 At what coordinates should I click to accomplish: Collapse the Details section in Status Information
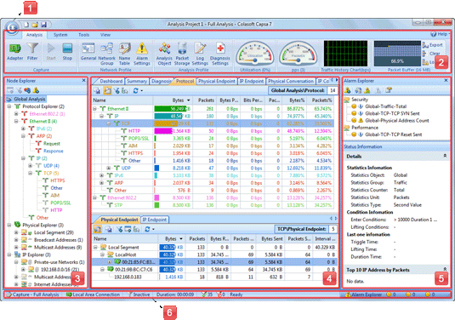445,156
